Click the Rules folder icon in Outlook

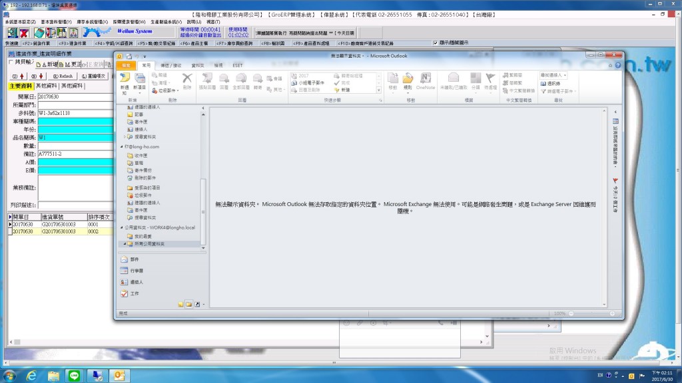coord(408,78)
